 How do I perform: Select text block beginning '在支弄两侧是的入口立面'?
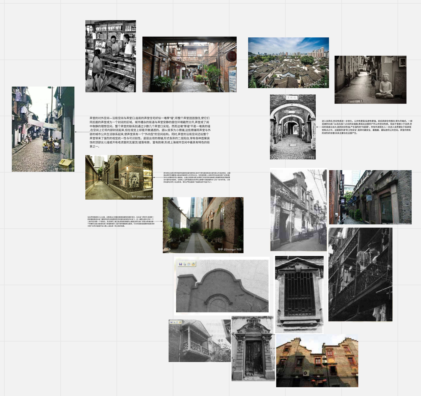(x=121, y=221)
